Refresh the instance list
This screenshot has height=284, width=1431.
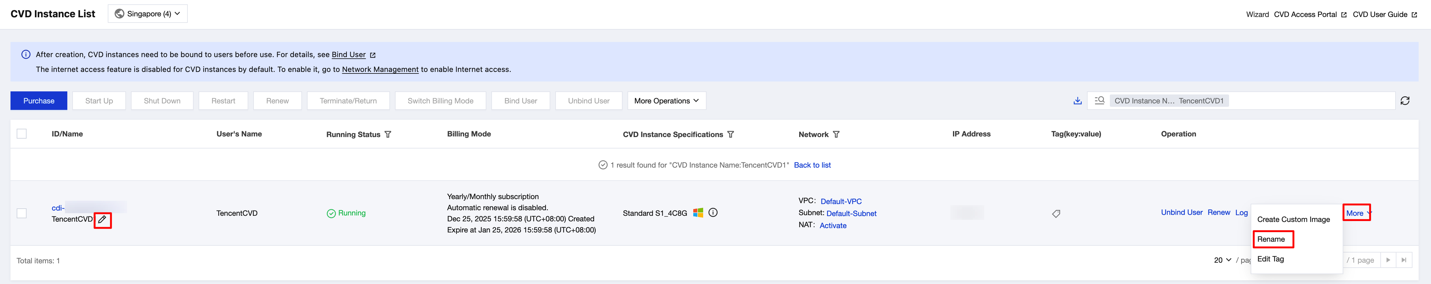(1404, 101)
